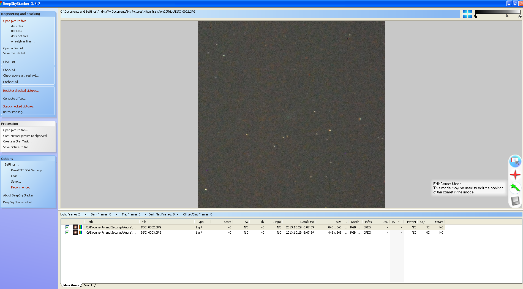Click Register checked pictures
The height and width of the screenshot is (289, 523).
click(x=21, y=91)
